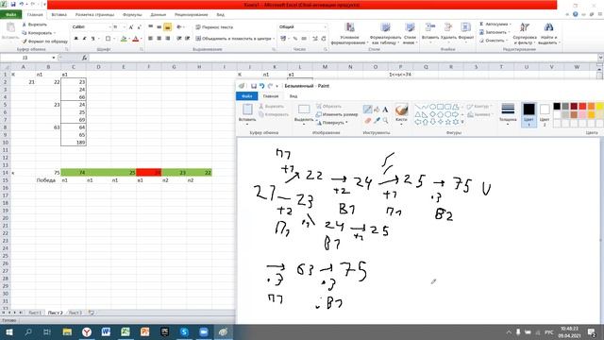The image size is (604, 340).
Task: Click the save icon in Paint title bar
Action: [x=254, y=86]
